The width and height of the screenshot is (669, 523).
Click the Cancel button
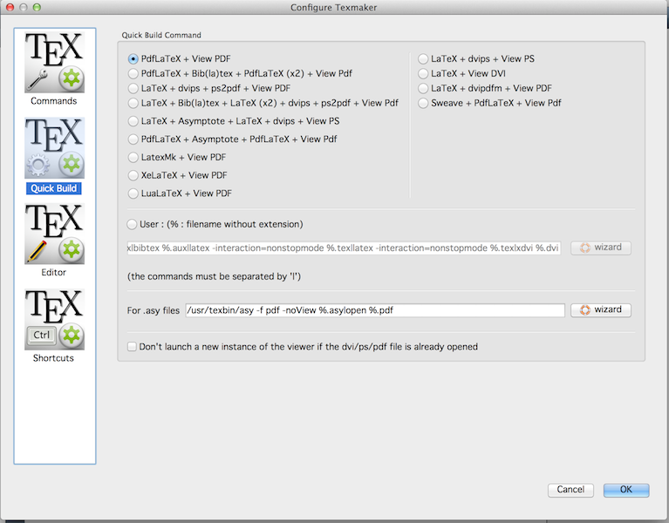[570, 490]
